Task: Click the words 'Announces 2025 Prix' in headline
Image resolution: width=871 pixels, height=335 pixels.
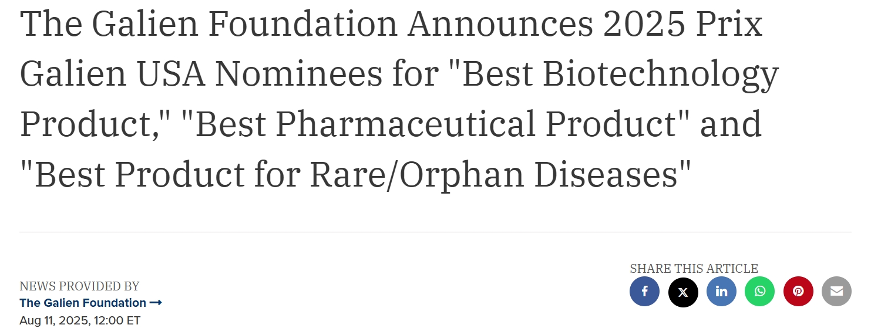Action: tap(586, 25)
